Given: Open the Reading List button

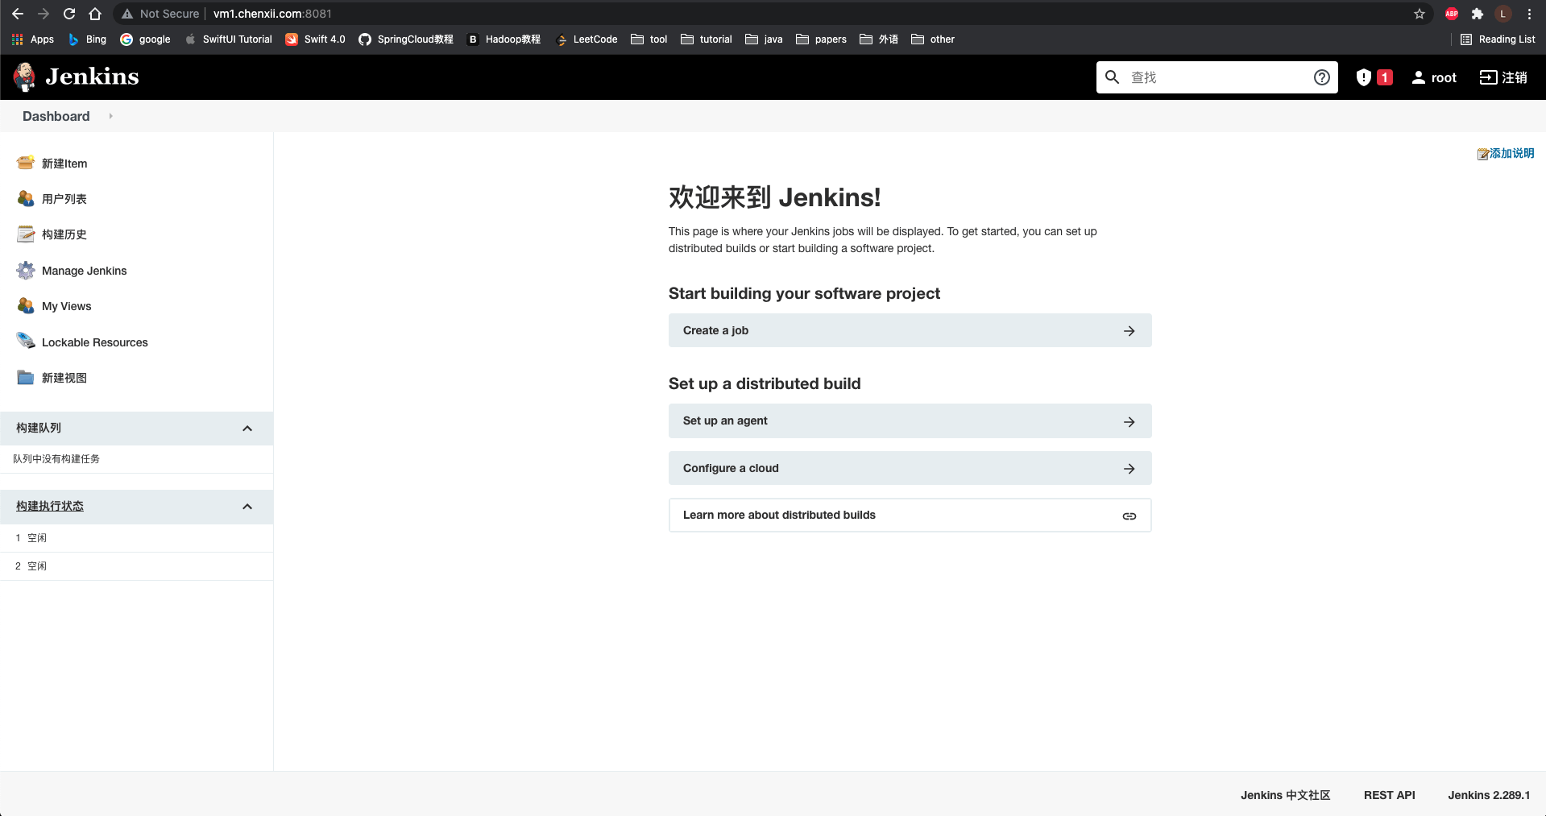Looking at the screenshot, I should (x=1498, y=39).
